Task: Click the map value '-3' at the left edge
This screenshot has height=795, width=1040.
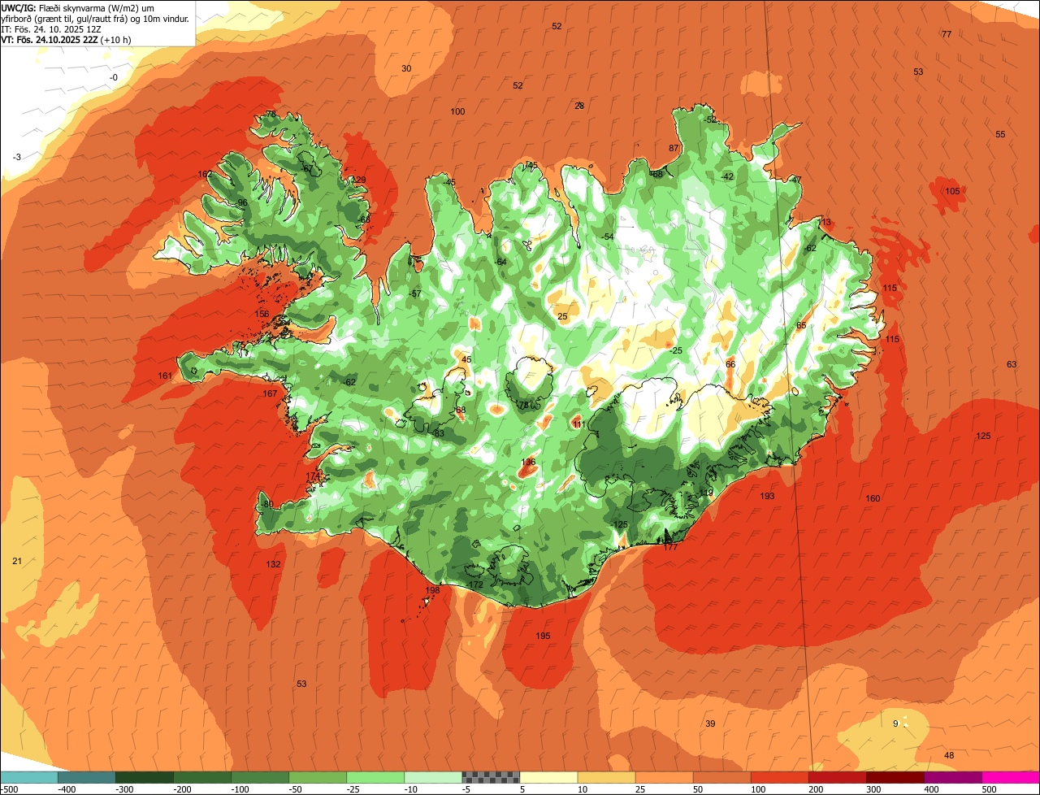Action: (x=17, y=157)
